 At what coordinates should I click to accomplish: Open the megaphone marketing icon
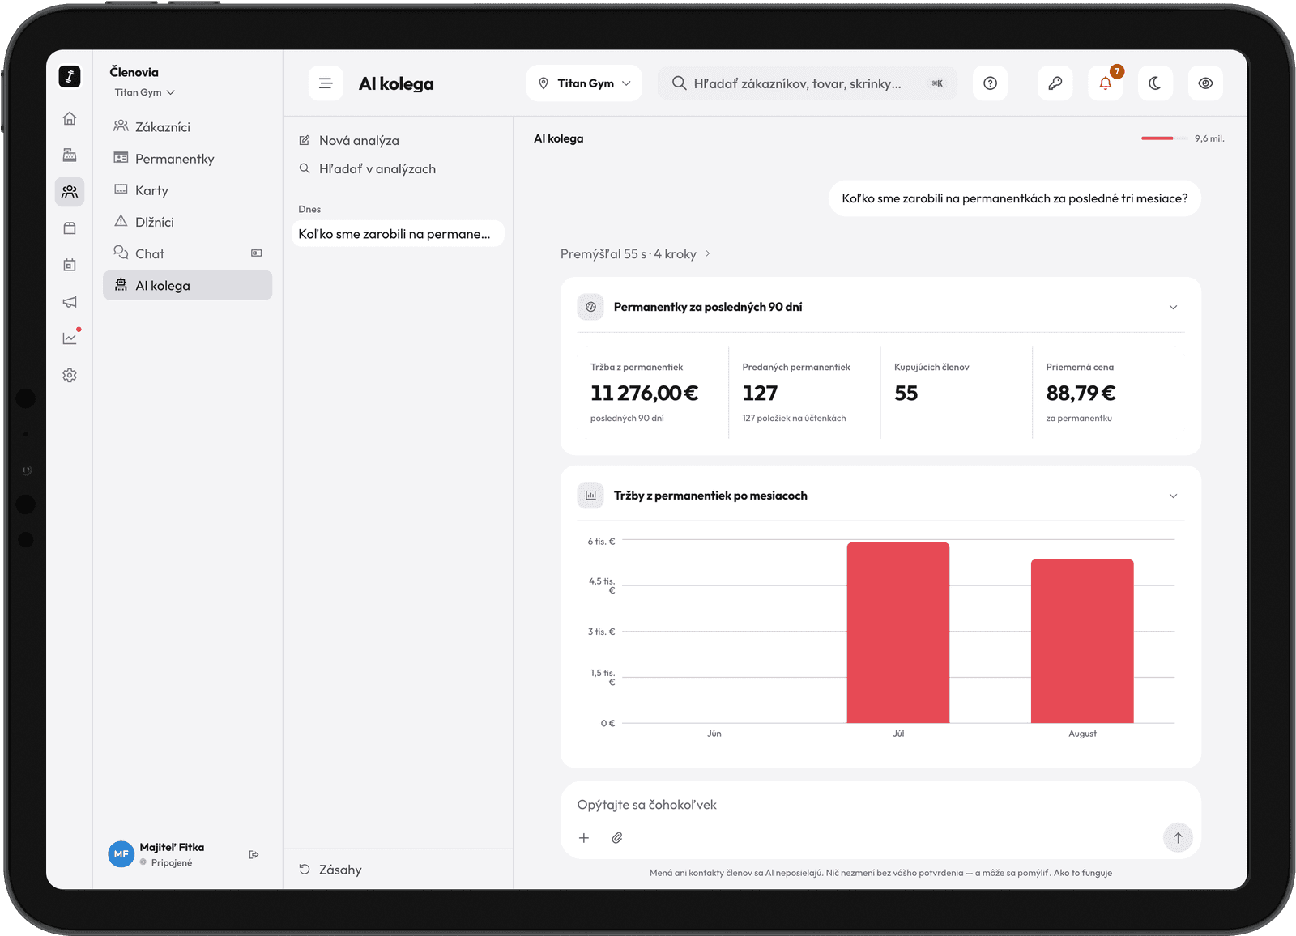pos(70,302)
